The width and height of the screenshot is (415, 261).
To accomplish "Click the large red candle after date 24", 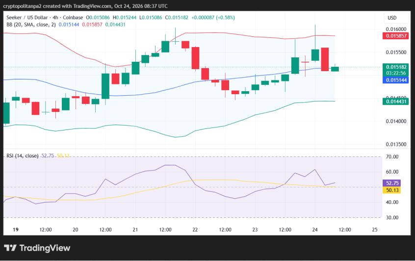I will (325, 59).
